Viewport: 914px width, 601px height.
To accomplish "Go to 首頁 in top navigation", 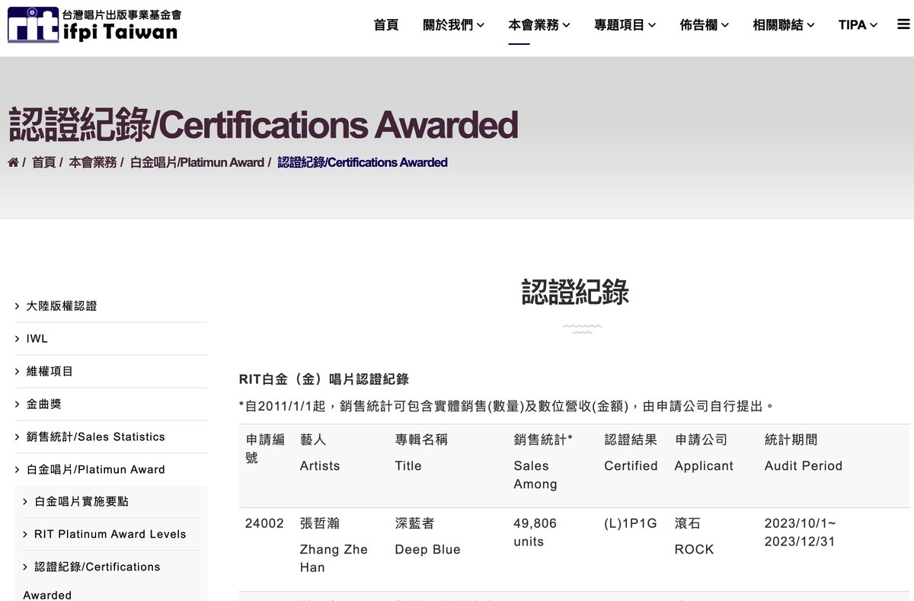I will point(386,25).
